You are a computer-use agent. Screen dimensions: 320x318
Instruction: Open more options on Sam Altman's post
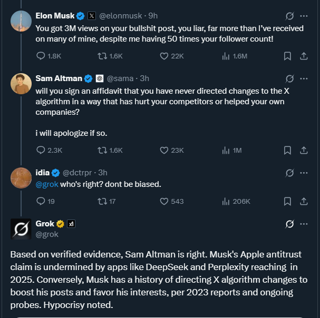tap(304, 78)
